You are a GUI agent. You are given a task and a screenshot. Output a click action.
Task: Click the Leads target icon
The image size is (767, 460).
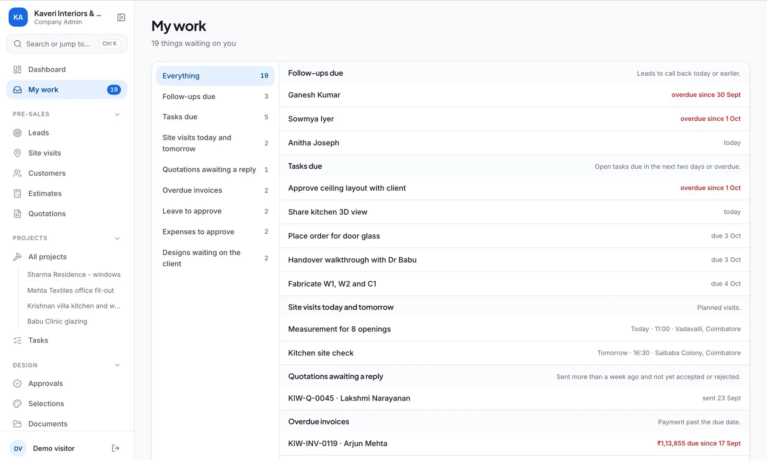[x=17, y=133]
